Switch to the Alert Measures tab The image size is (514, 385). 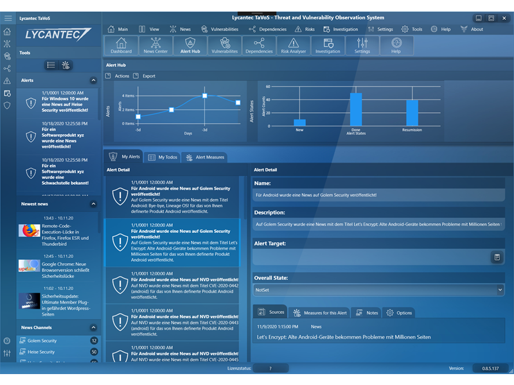coord(205,157)
